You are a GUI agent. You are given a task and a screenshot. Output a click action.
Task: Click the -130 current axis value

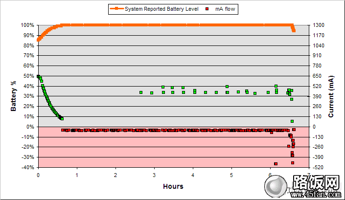[x=318, y=137]
